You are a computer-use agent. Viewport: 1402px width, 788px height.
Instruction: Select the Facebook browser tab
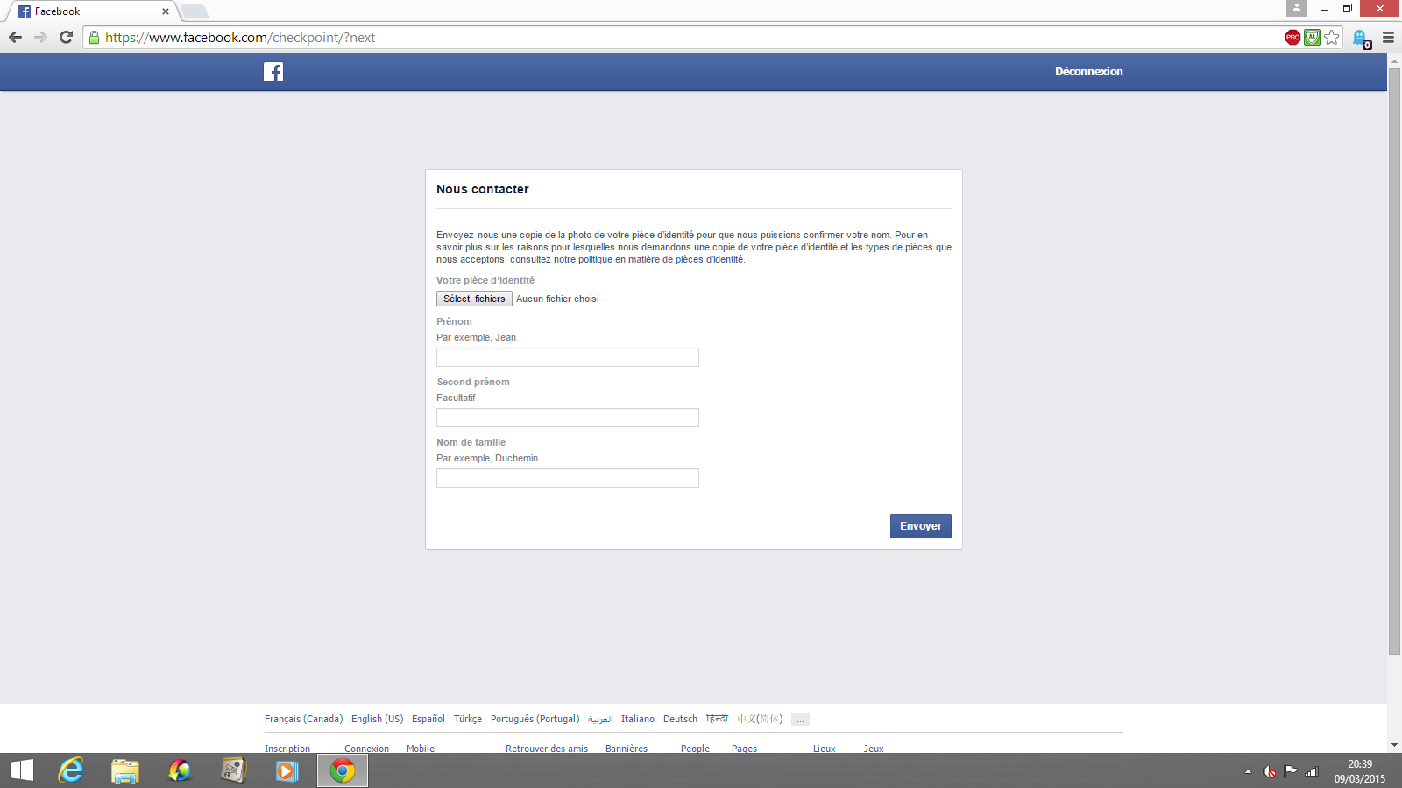92,11
